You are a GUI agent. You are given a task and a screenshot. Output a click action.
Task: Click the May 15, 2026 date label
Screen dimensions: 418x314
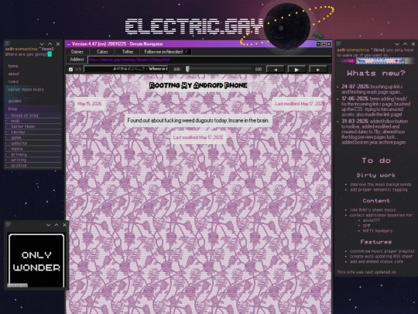(x=90, y=104)
